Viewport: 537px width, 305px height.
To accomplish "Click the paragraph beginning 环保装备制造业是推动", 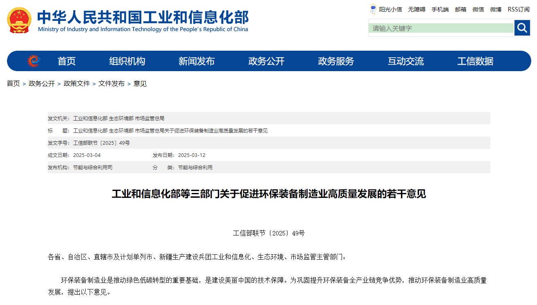I will pyautogui.click(x=267, y=286).
